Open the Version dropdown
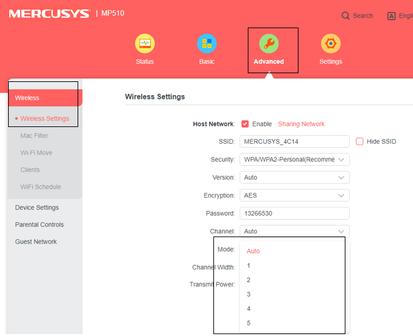This screenshot has height=336, width=413. (294, 178)
